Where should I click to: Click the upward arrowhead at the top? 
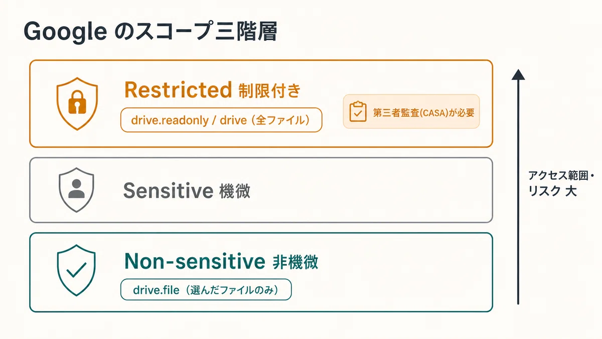518,75
